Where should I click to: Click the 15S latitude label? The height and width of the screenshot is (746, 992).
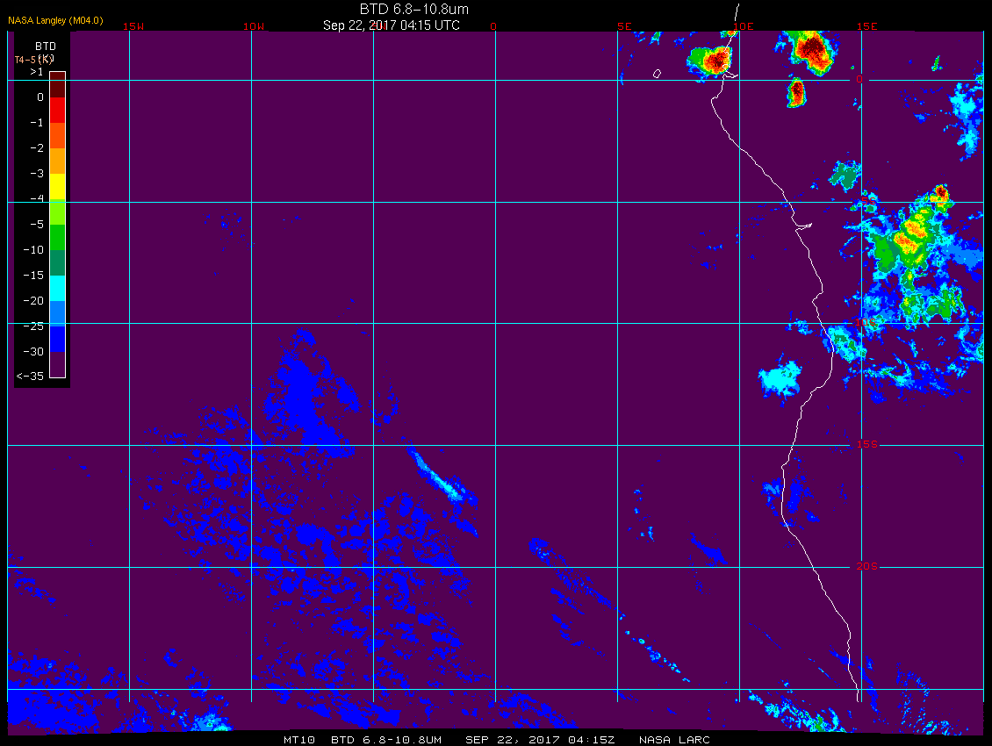pos(867,444)
